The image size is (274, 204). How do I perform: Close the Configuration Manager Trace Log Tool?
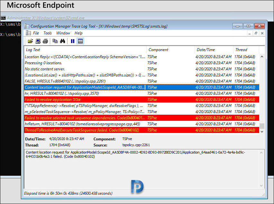point(260,26)
